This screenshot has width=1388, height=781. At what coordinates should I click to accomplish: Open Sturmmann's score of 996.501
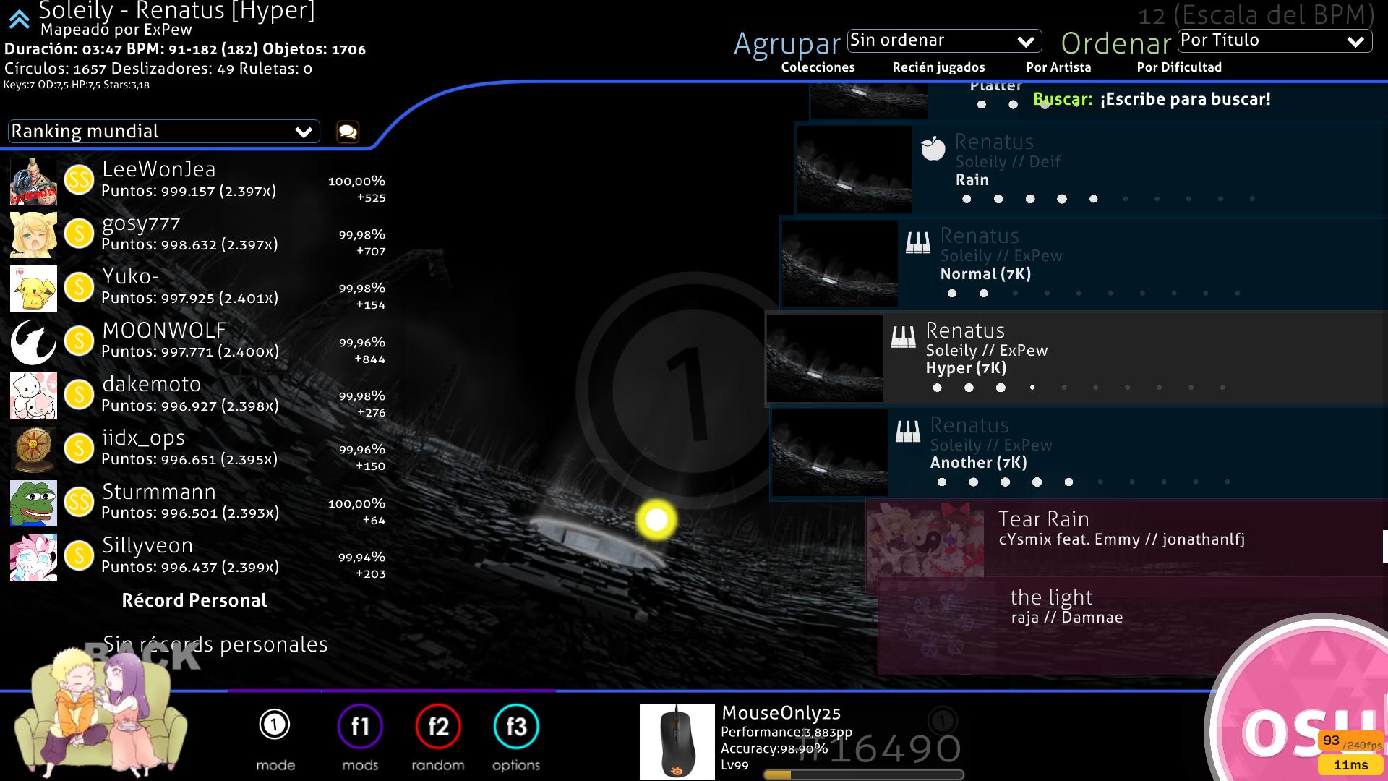coord(197,503)
